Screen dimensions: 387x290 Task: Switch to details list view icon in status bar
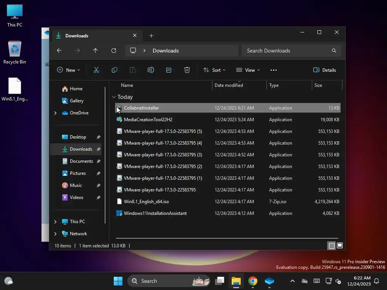tap(331, 245)
